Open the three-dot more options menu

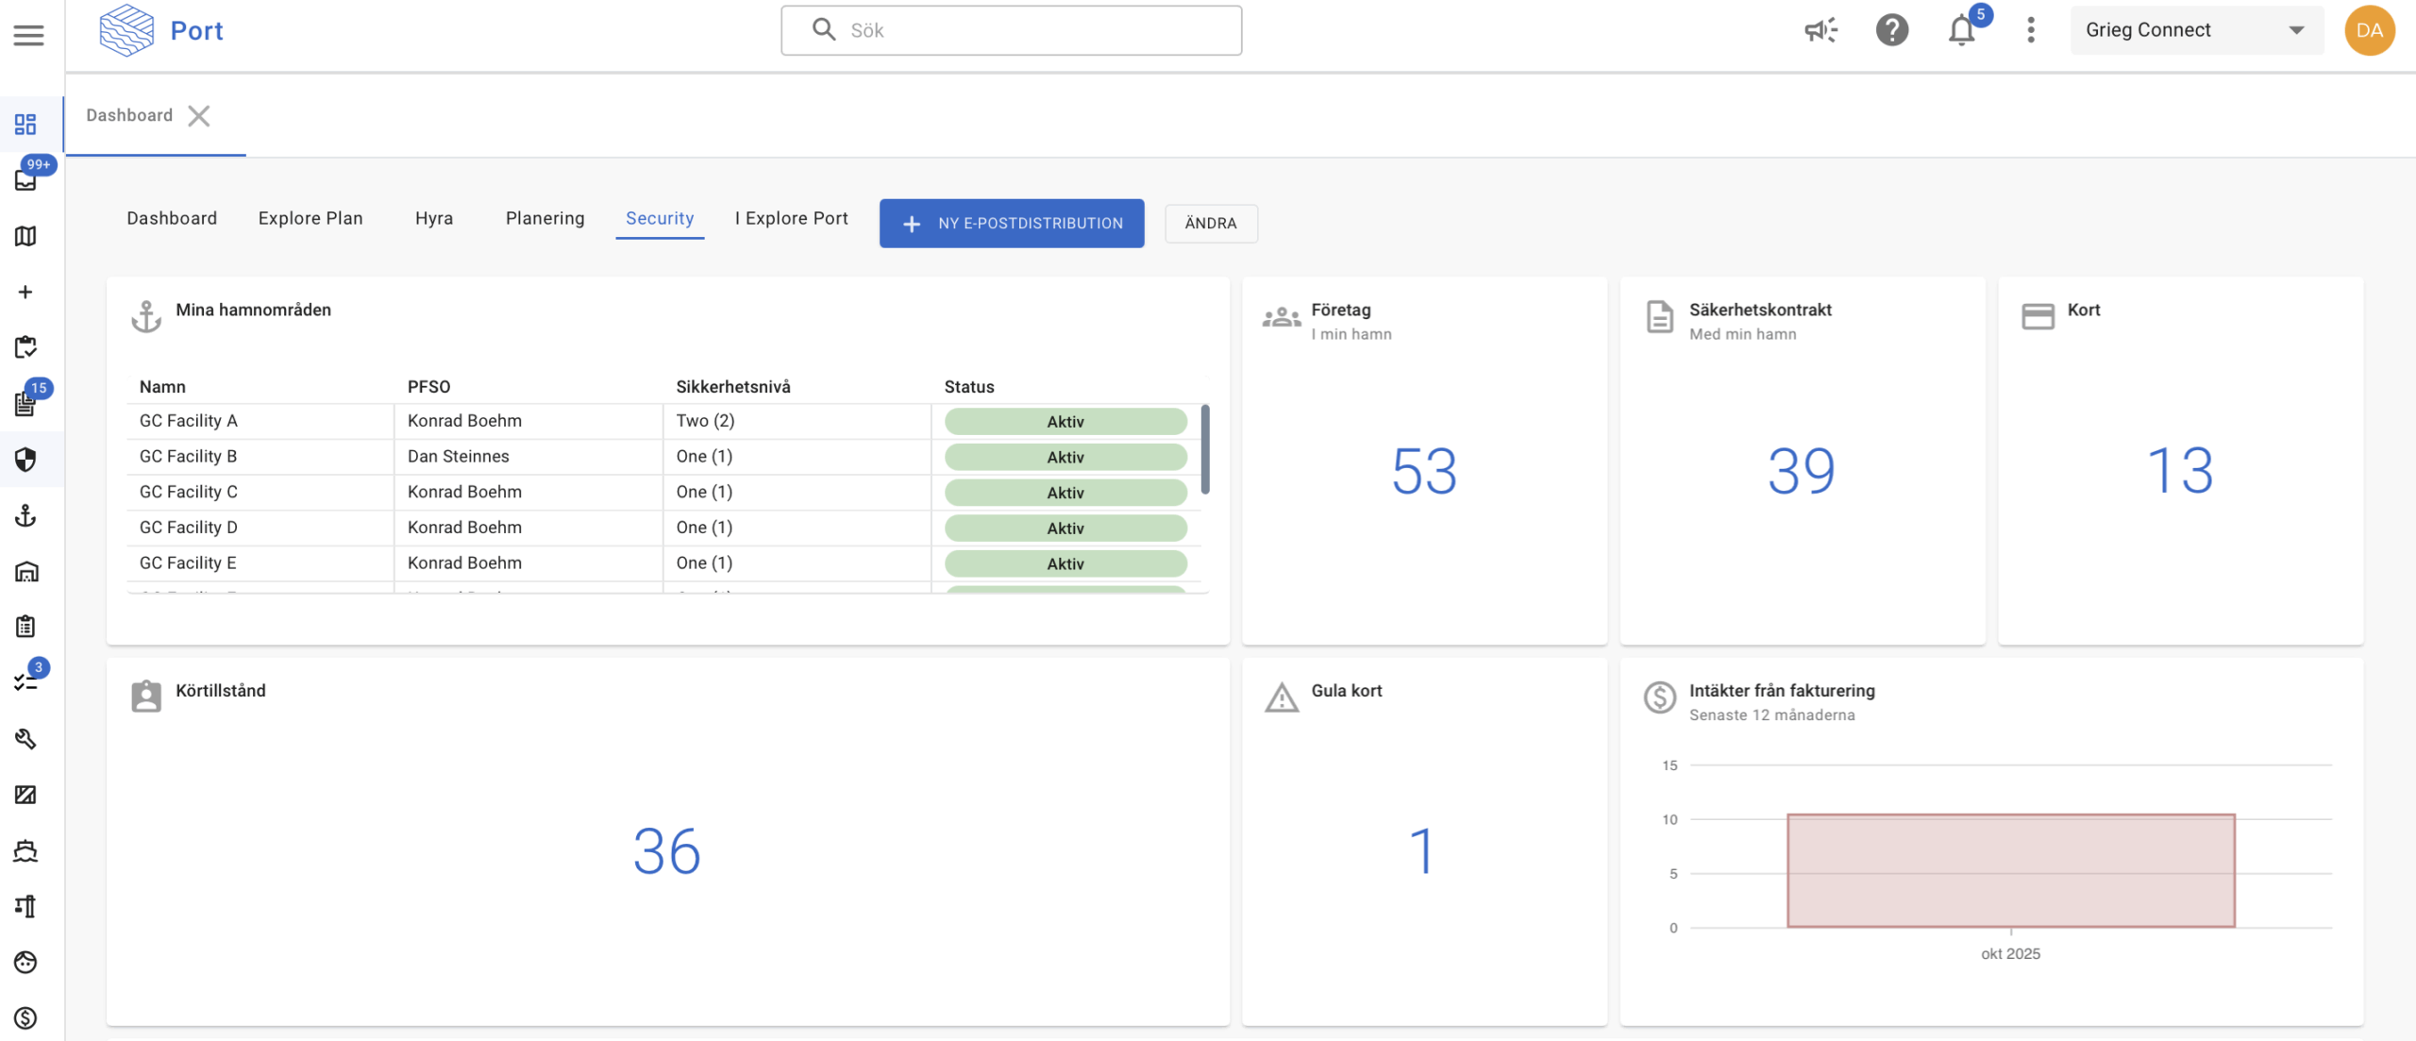tap(2031, 30)
